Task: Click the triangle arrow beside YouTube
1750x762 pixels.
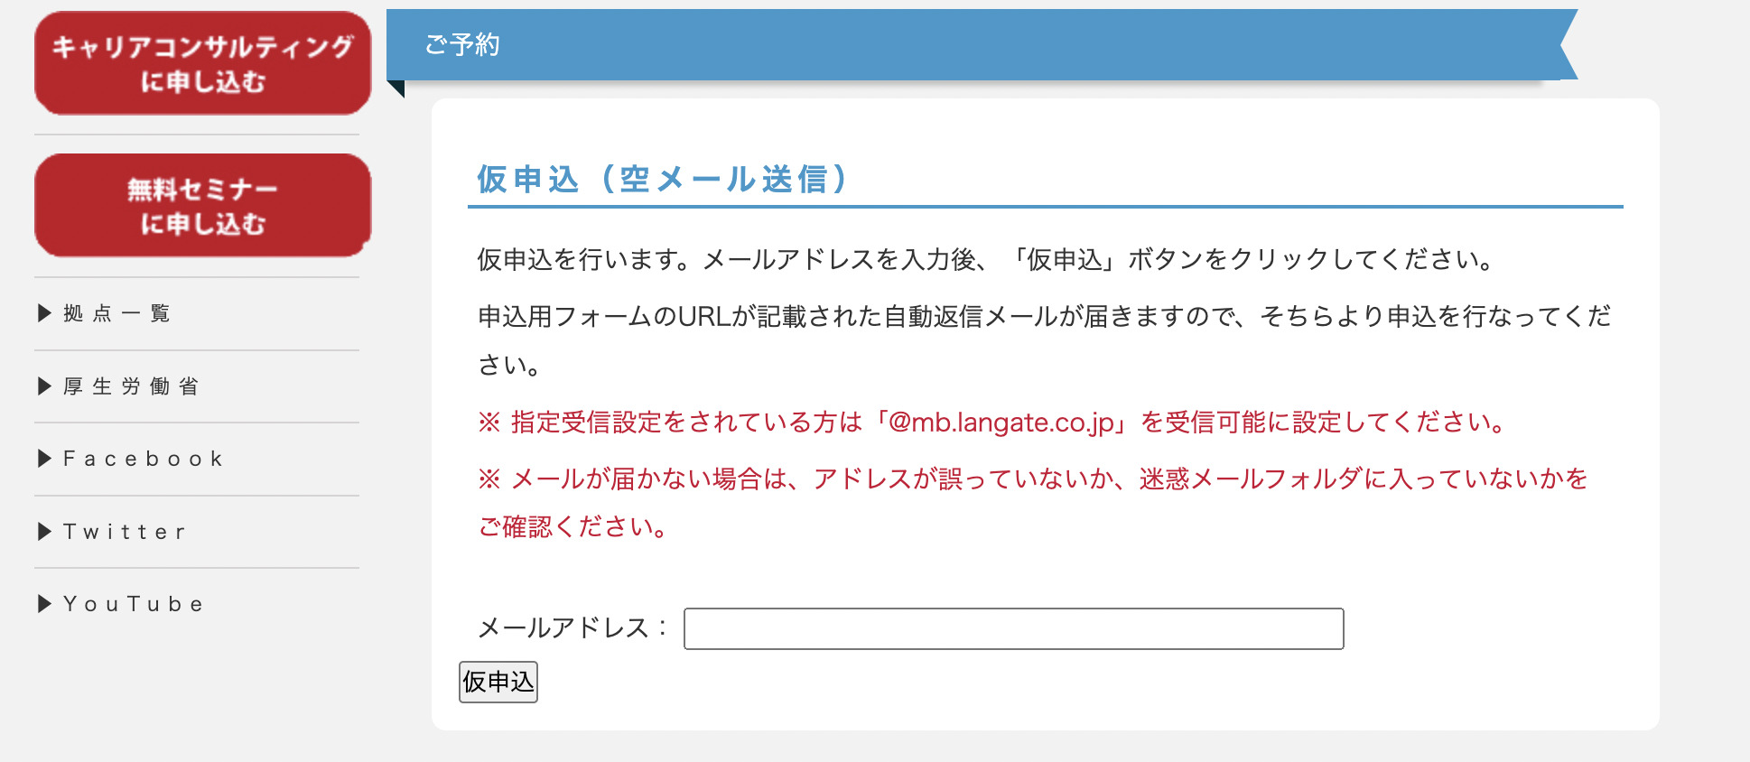Action: (x=44, y=604)
